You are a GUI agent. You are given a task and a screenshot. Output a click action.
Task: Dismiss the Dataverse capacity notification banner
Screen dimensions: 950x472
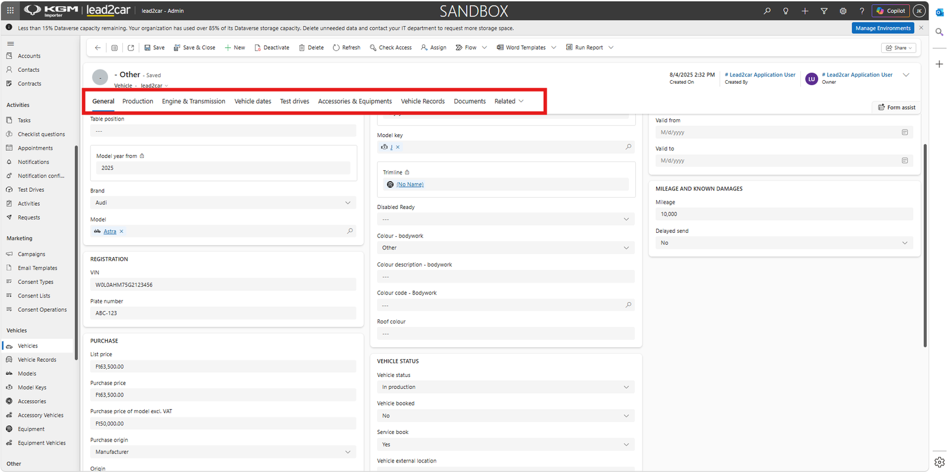point(921,28)
